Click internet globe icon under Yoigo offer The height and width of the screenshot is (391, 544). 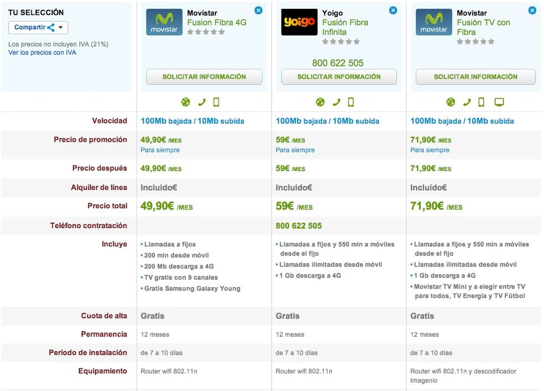tap(320, 102)
